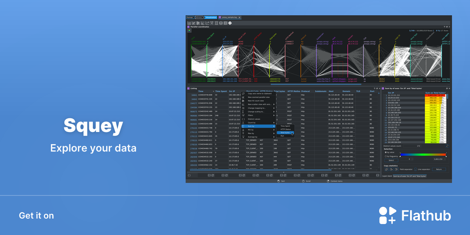Click the scatter view toolbar icon

coord(202,23)
